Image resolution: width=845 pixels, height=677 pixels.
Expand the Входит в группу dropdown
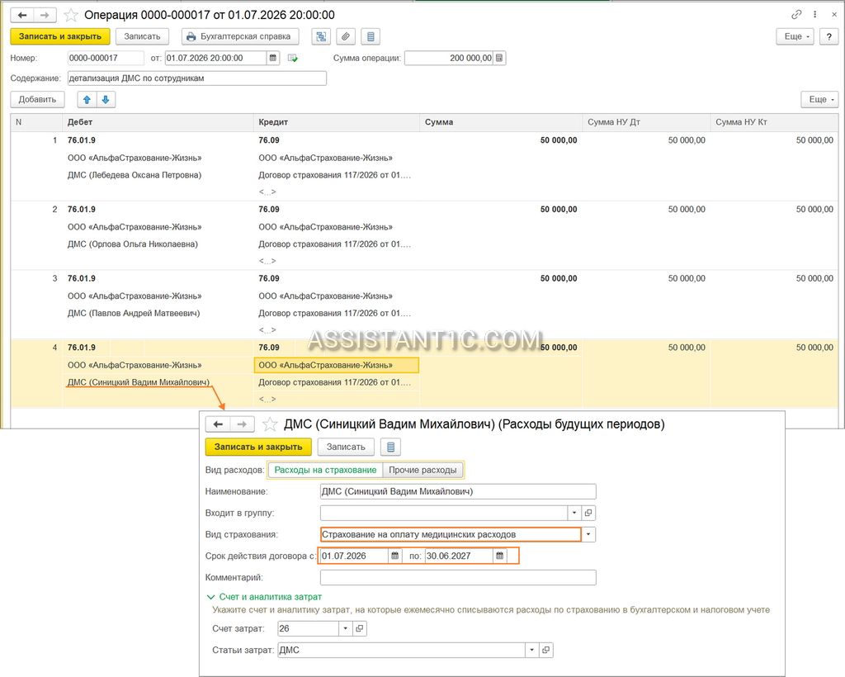[574, 514]
